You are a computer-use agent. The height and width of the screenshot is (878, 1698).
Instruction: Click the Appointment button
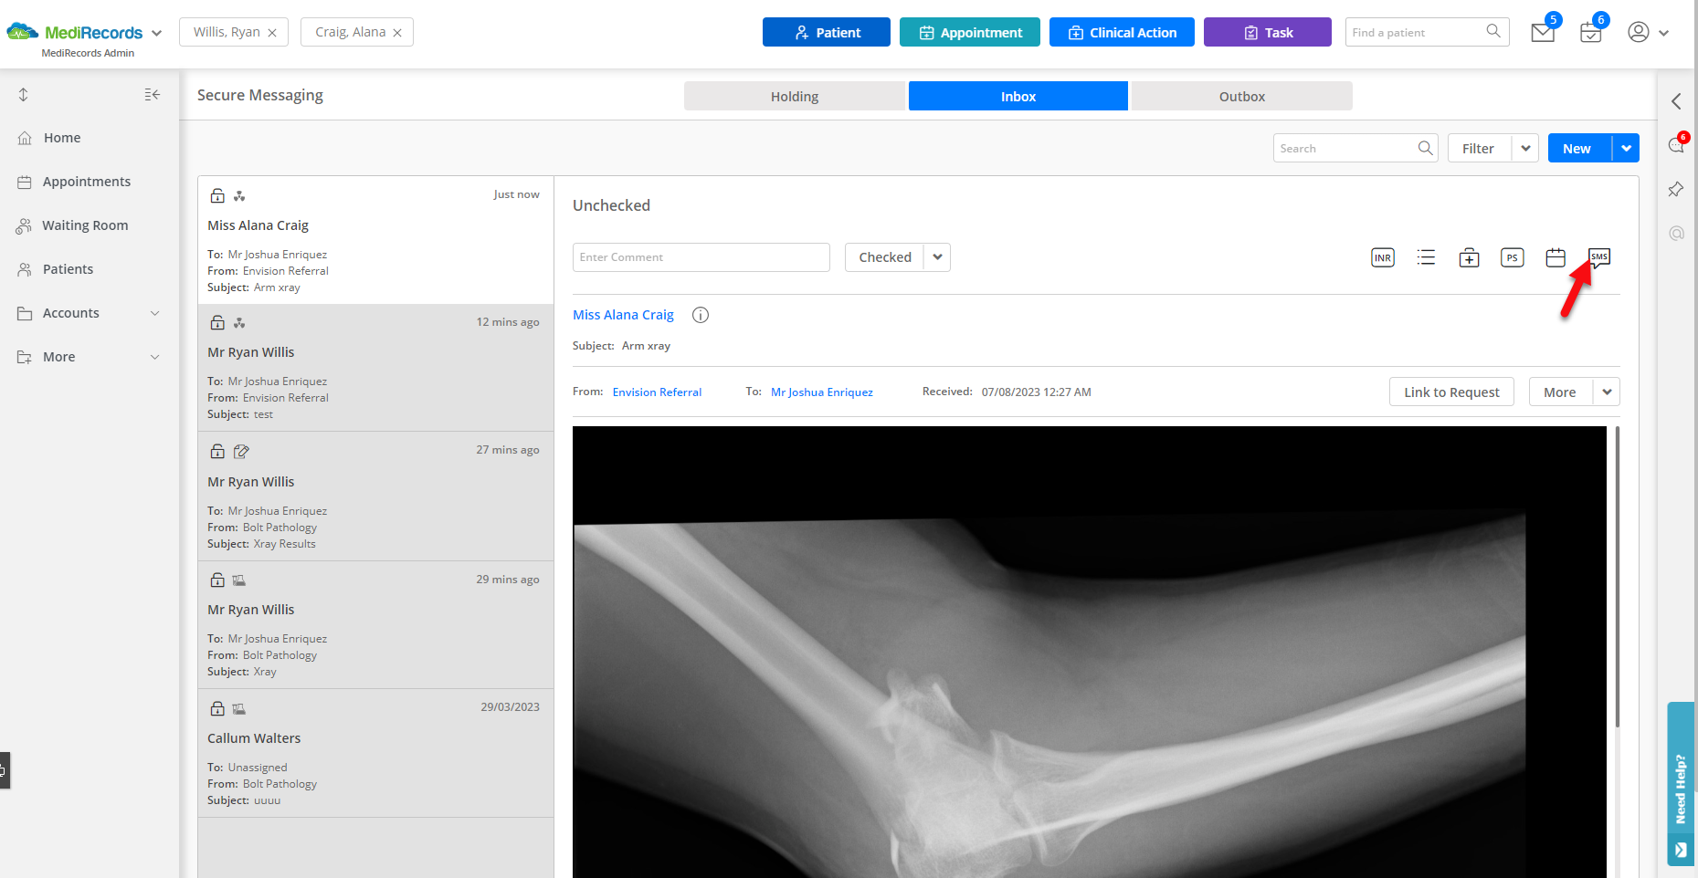[x=970, y=32]
